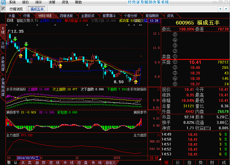Close the 捕捞季节 indicator panel

pyautogui.click(x=158, y=113)
